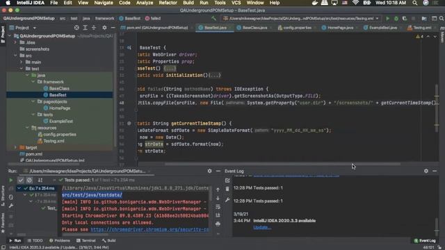This screenshot has height=250, width=445.
Task: Run with coverage icon in toolbar
Action: point(405,19)
